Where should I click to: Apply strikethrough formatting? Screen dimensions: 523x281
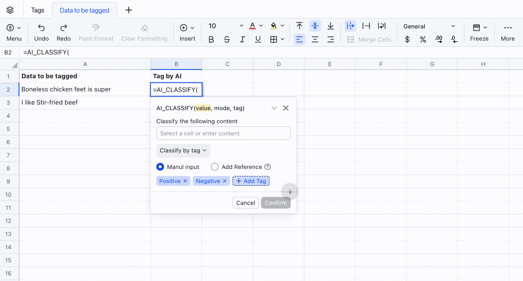(227, 39)
